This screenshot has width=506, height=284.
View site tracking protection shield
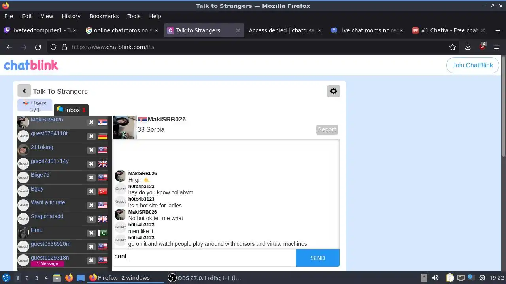[x=53, y=47]
